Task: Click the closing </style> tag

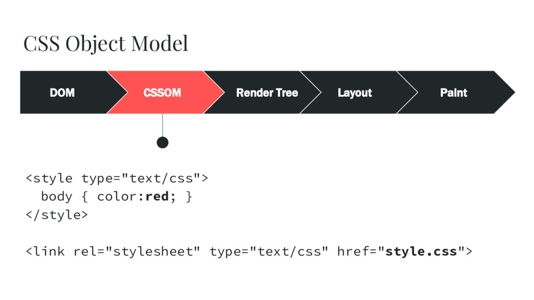Action: point(57,215)
